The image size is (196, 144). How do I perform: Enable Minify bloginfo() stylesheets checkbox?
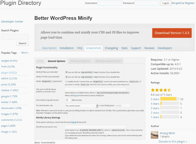point(66,81)
